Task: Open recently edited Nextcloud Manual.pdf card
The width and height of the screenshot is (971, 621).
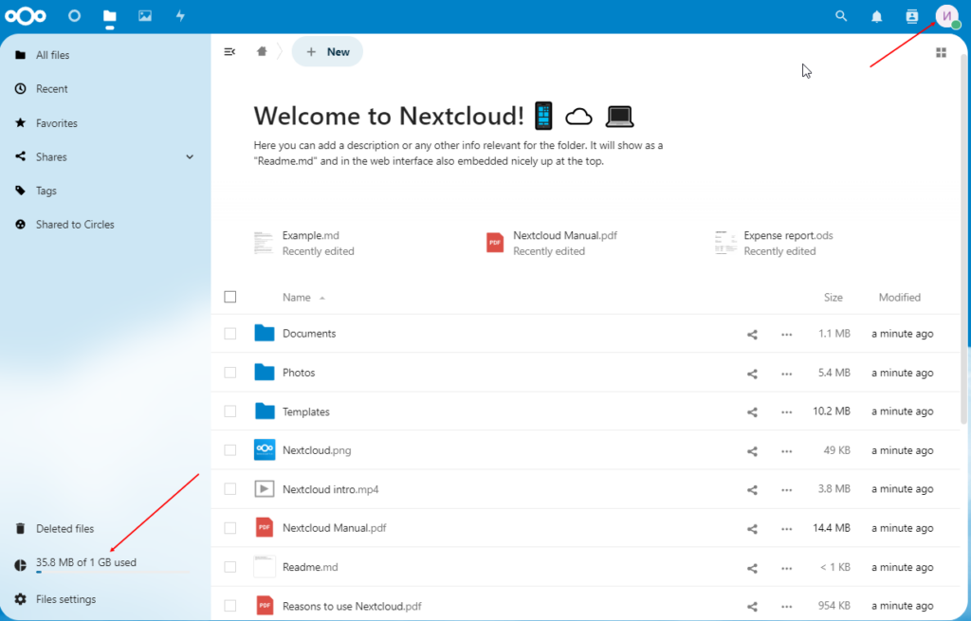Action: coord(552,243)
